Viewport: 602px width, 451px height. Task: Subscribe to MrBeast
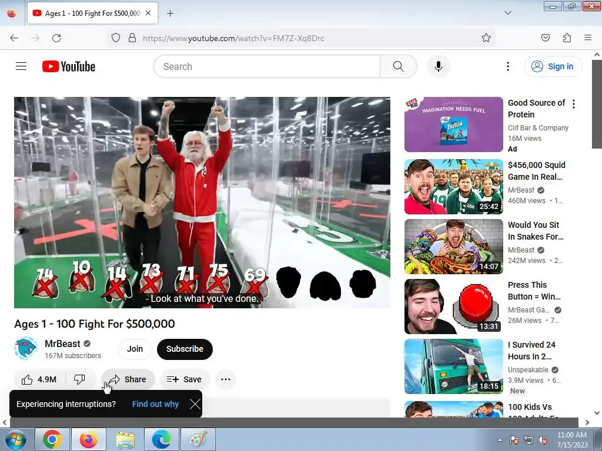pos(185,349)
